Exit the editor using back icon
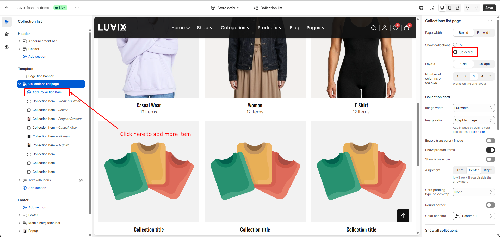This screenshot has height=237, width=500. click(x=7, y=8)
